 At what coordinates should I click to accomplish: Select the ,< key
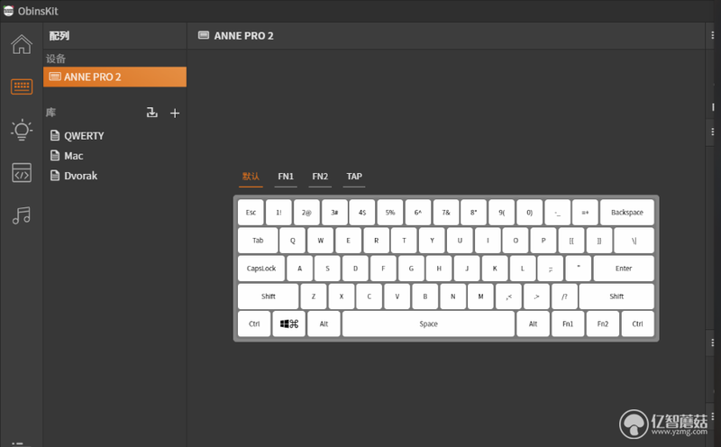tap(508, 296)
